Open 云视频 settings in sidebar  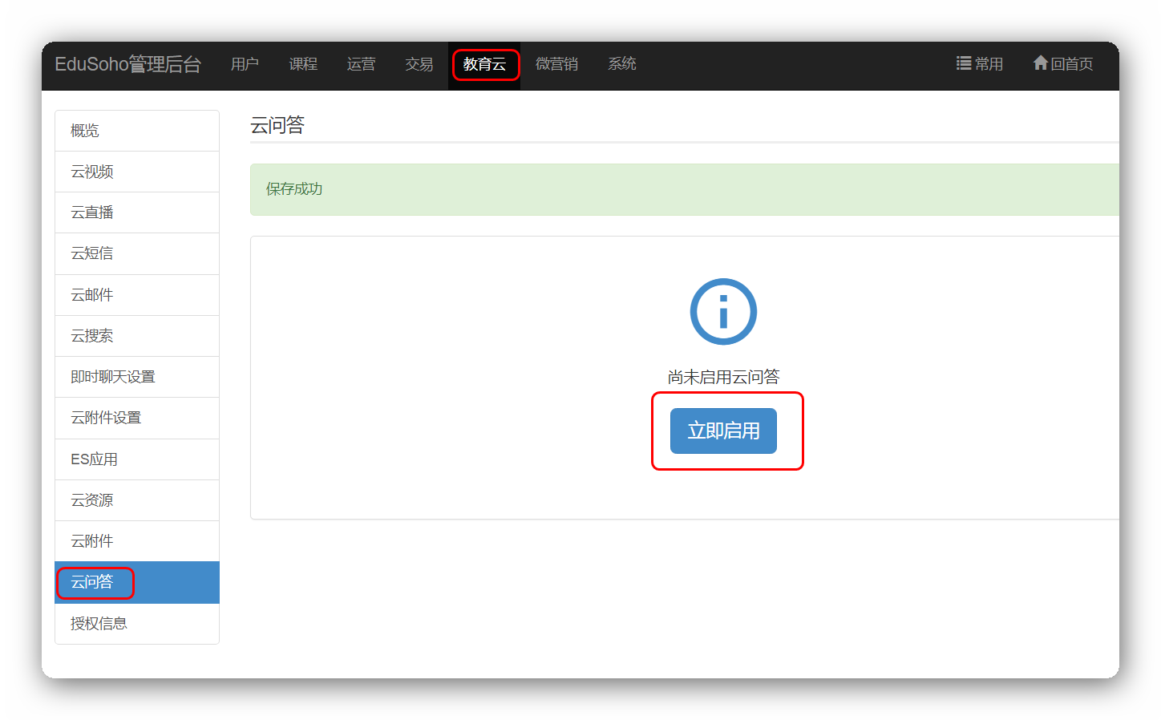pyautogui.click(x=137, y=172)
